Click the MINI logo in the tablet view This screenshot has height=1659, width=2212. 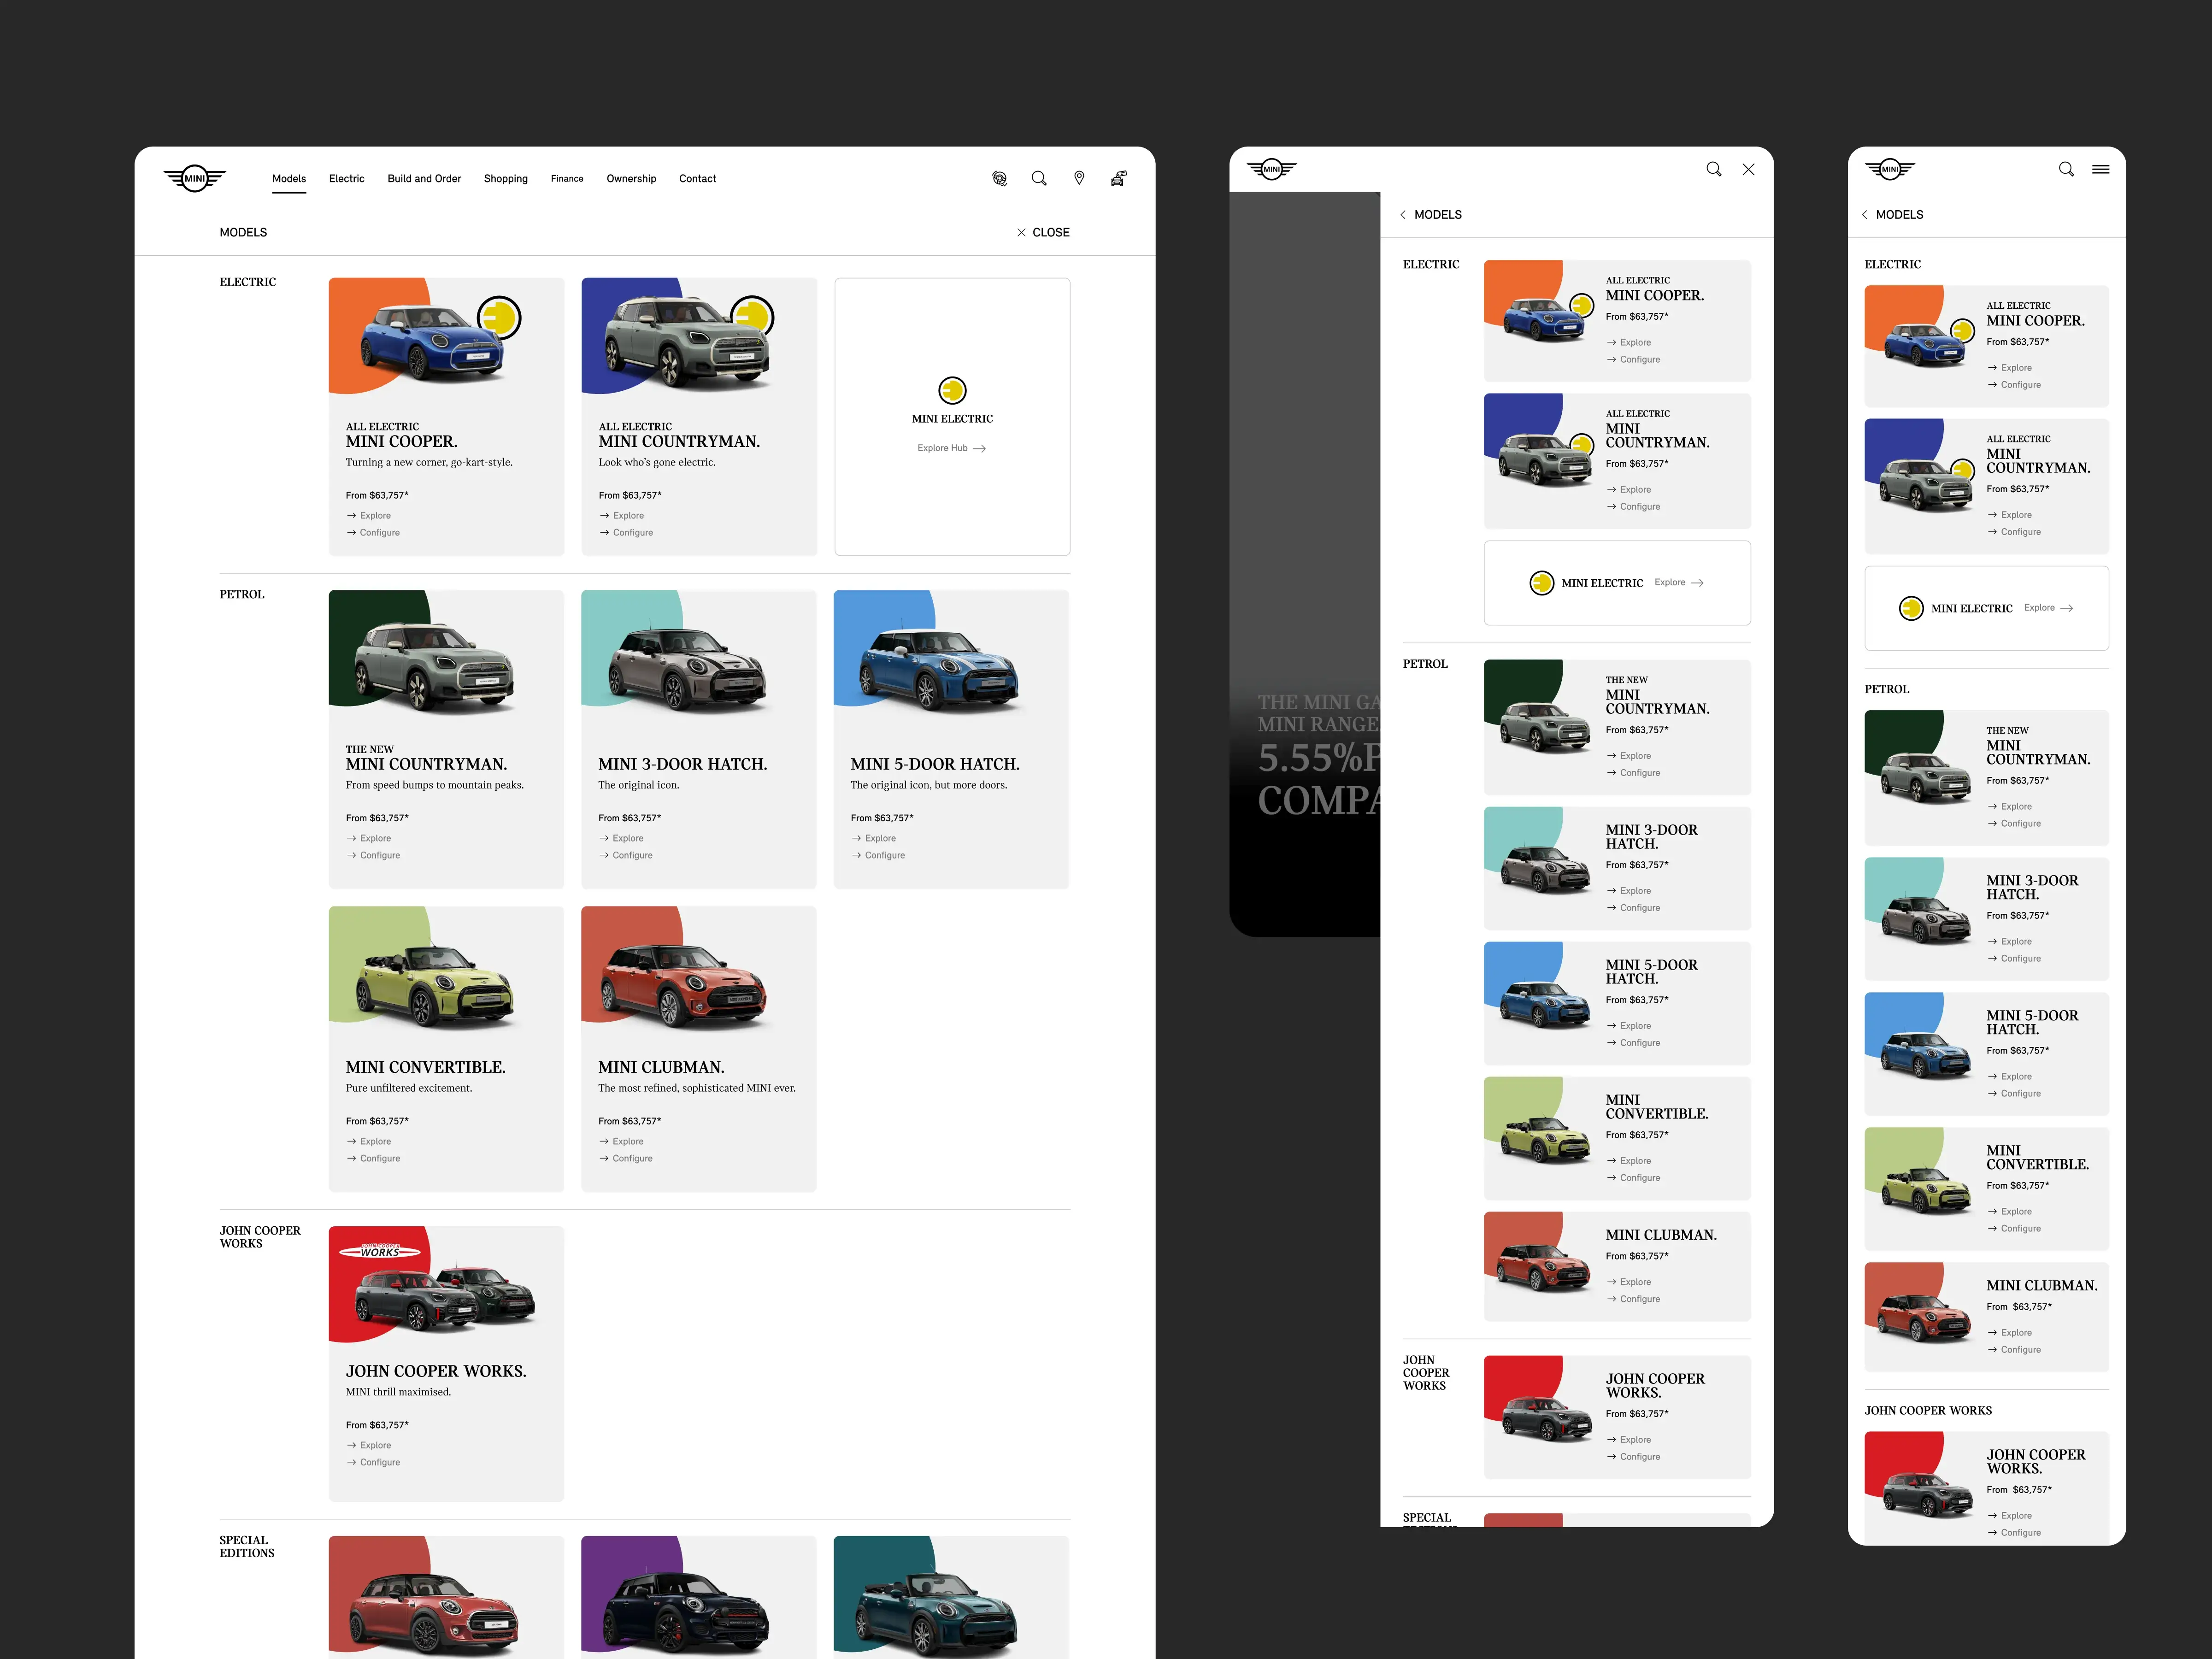[1271, 169]
